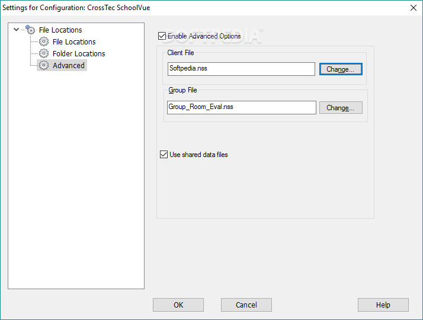The width and height of the screenshot is (423, 320).
Task: Click the root File Locations gear icon
Action: tap(30, 30)
